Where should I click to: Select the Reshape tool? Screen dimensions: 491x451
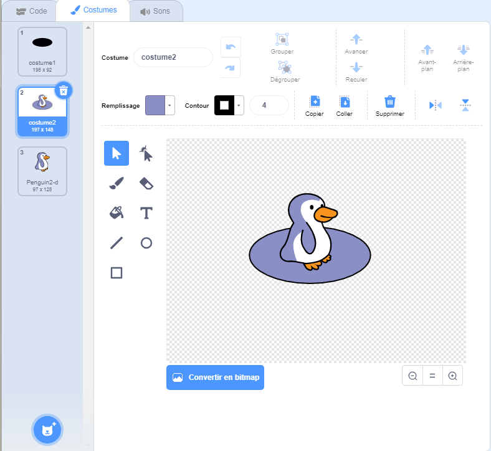click(146, 153)
